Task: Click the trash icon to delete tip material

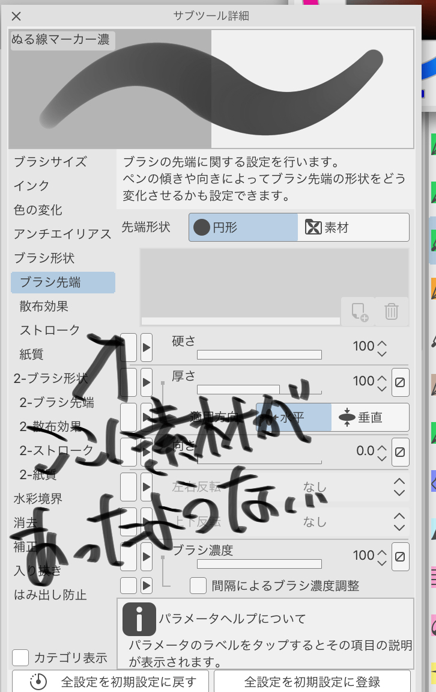Action: point(391,311)
